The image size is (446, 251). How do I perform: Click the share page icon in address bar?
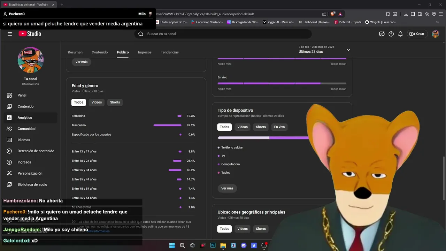(324, 14)
